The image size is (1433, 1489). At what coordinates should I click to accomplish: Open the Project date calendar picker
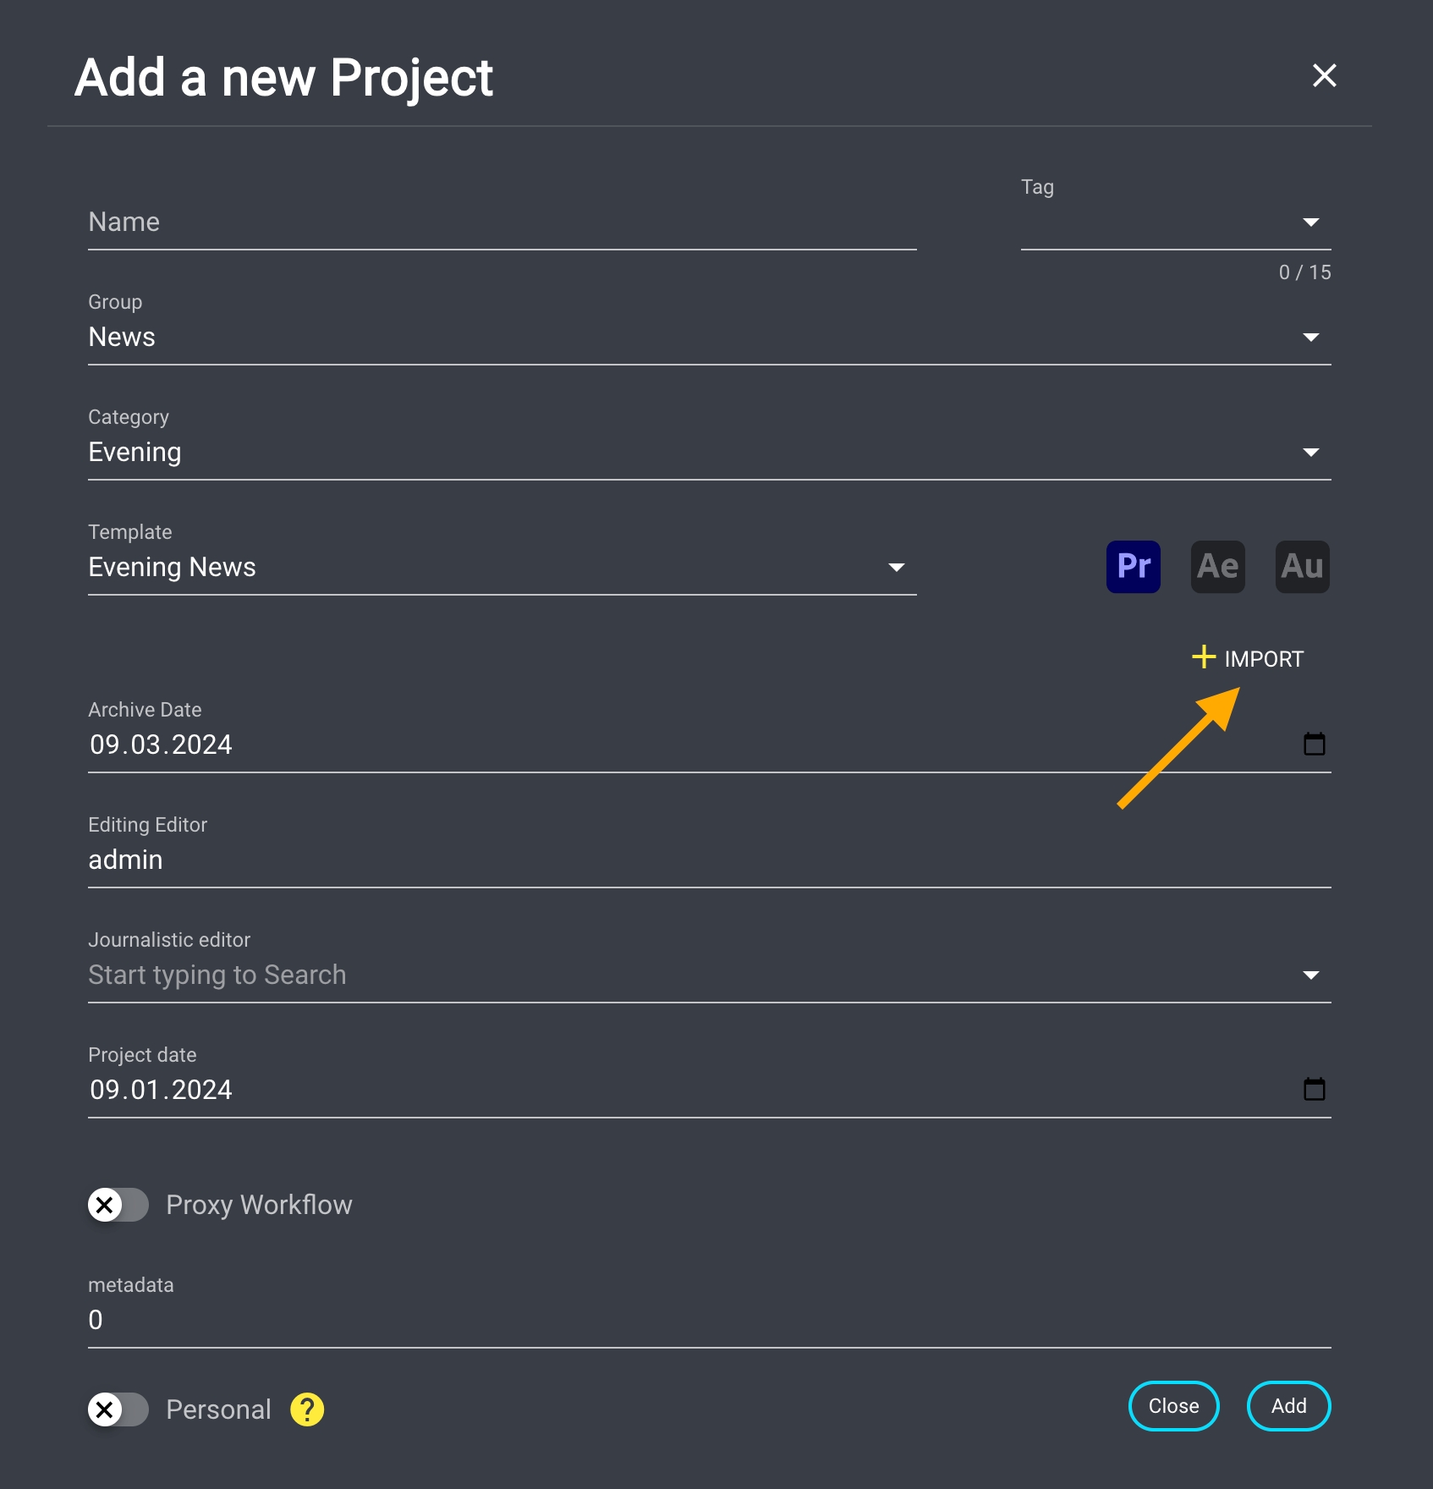click(1314, 1090)
